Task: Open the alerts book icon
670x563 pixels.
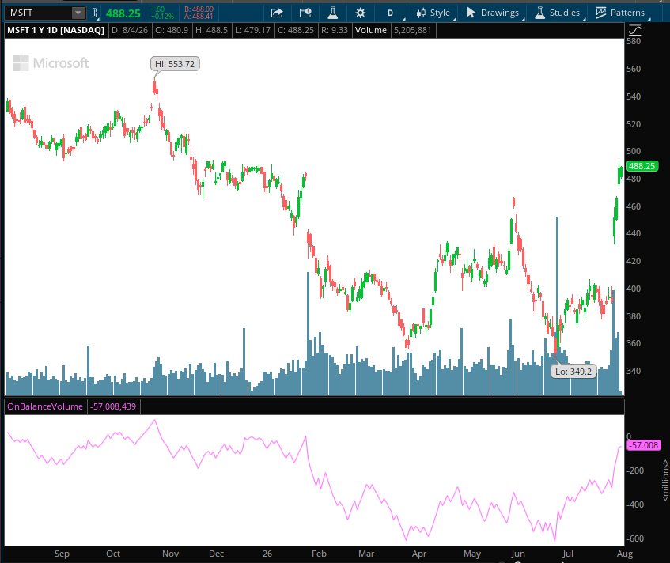Action: [305, 13]
